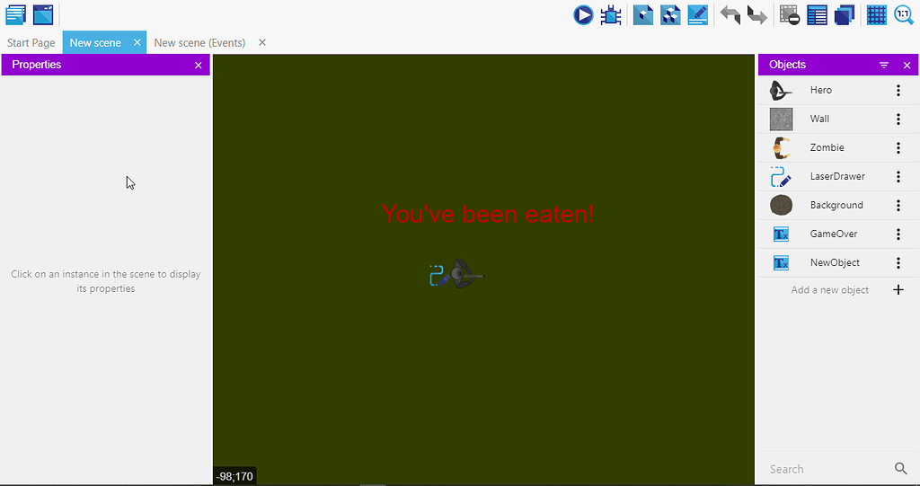This screenshot has width=920, height=486.
Task: Close the Properties panel
Action: pos(199,66)
